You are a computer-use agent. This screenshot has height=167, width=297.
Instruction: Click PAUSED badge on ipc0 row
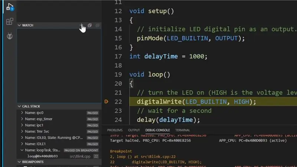pos(92,113)
